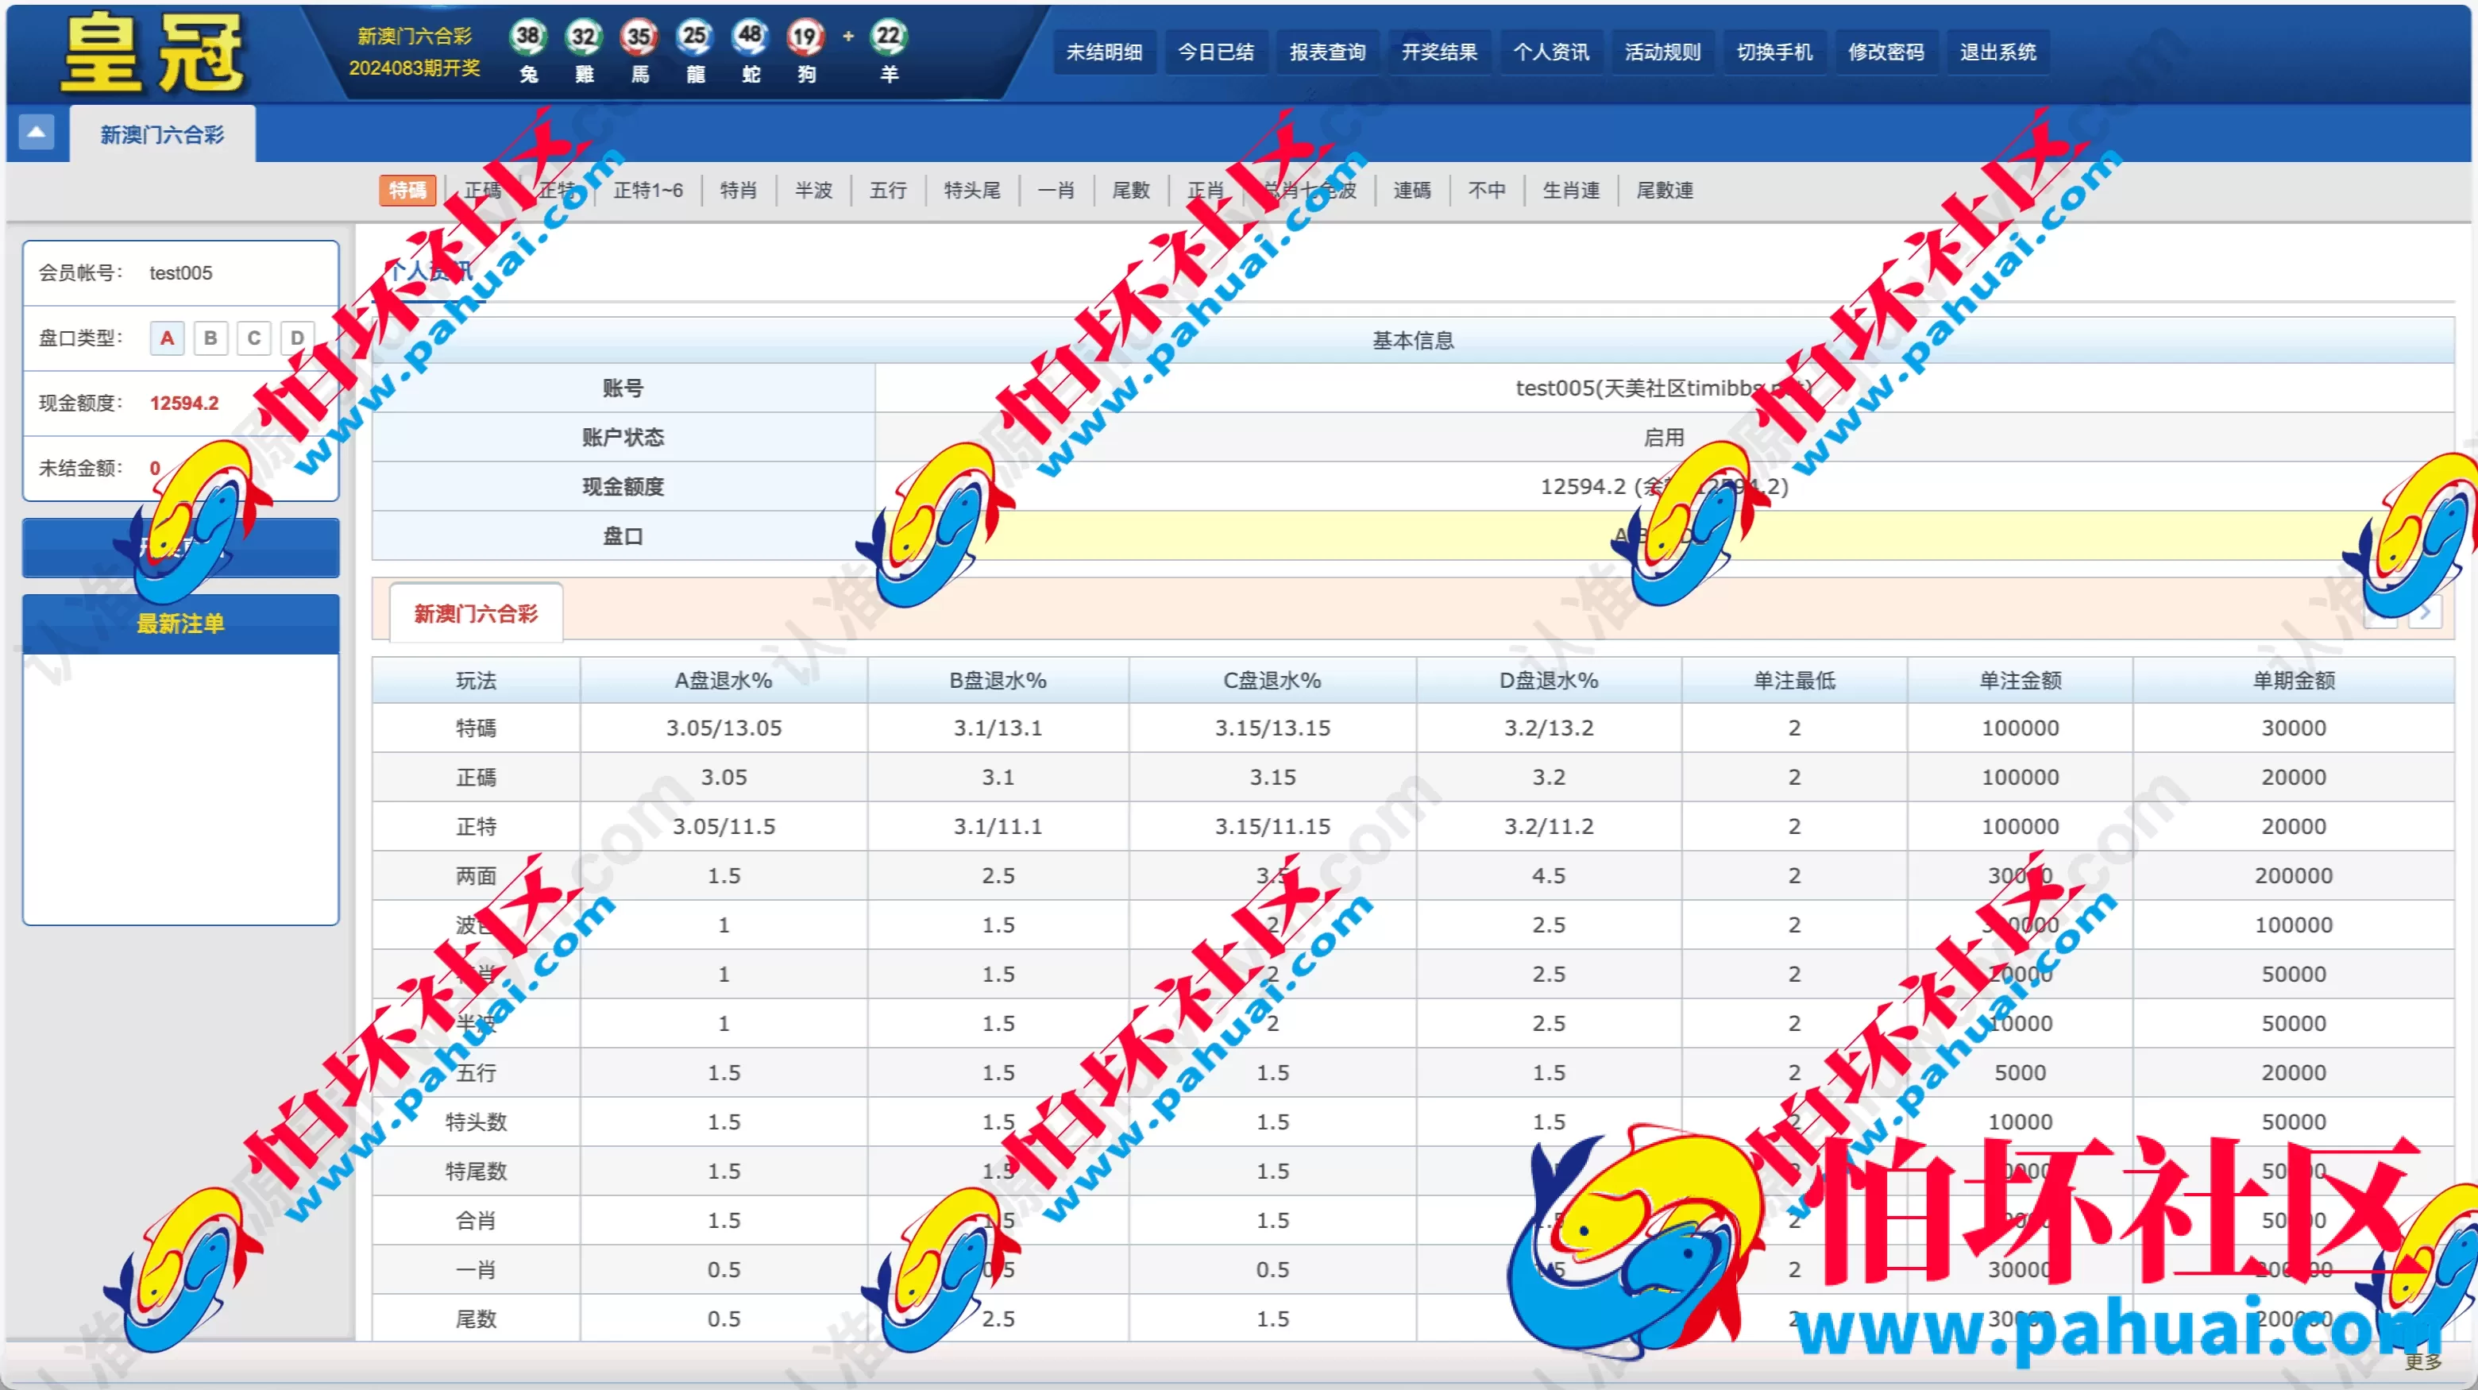The image size is (2478, 1390).
Task: Click the 皇冠 logo
Action: click(152, 53)
